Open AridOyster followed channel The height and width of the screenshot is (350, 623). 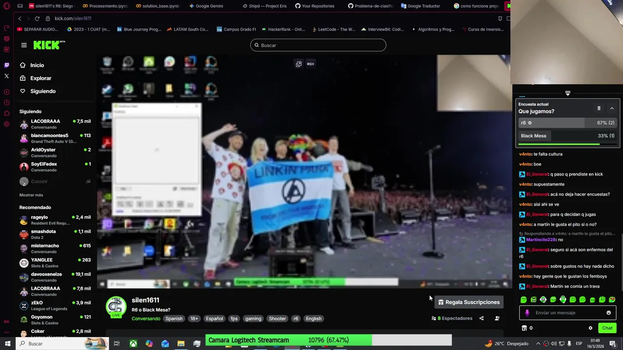coord(55,153)
